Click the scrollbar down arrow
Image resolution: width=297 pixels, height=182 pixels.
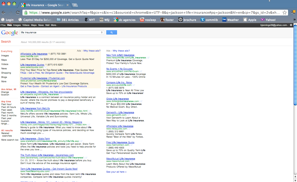295,180
